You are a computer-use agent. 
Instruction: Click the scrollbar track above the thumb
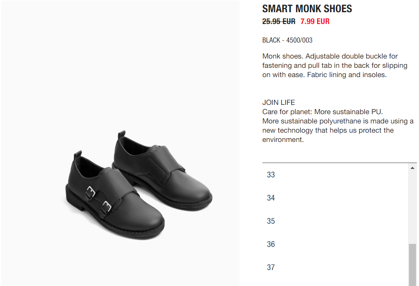click(x=412, y=207)
